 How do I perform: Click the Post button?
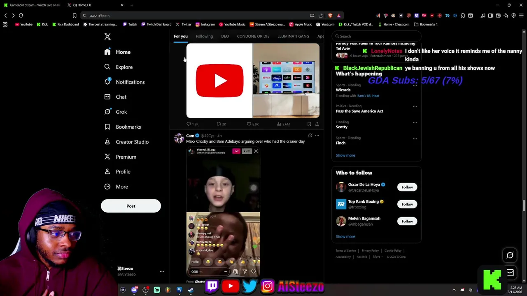131,206
